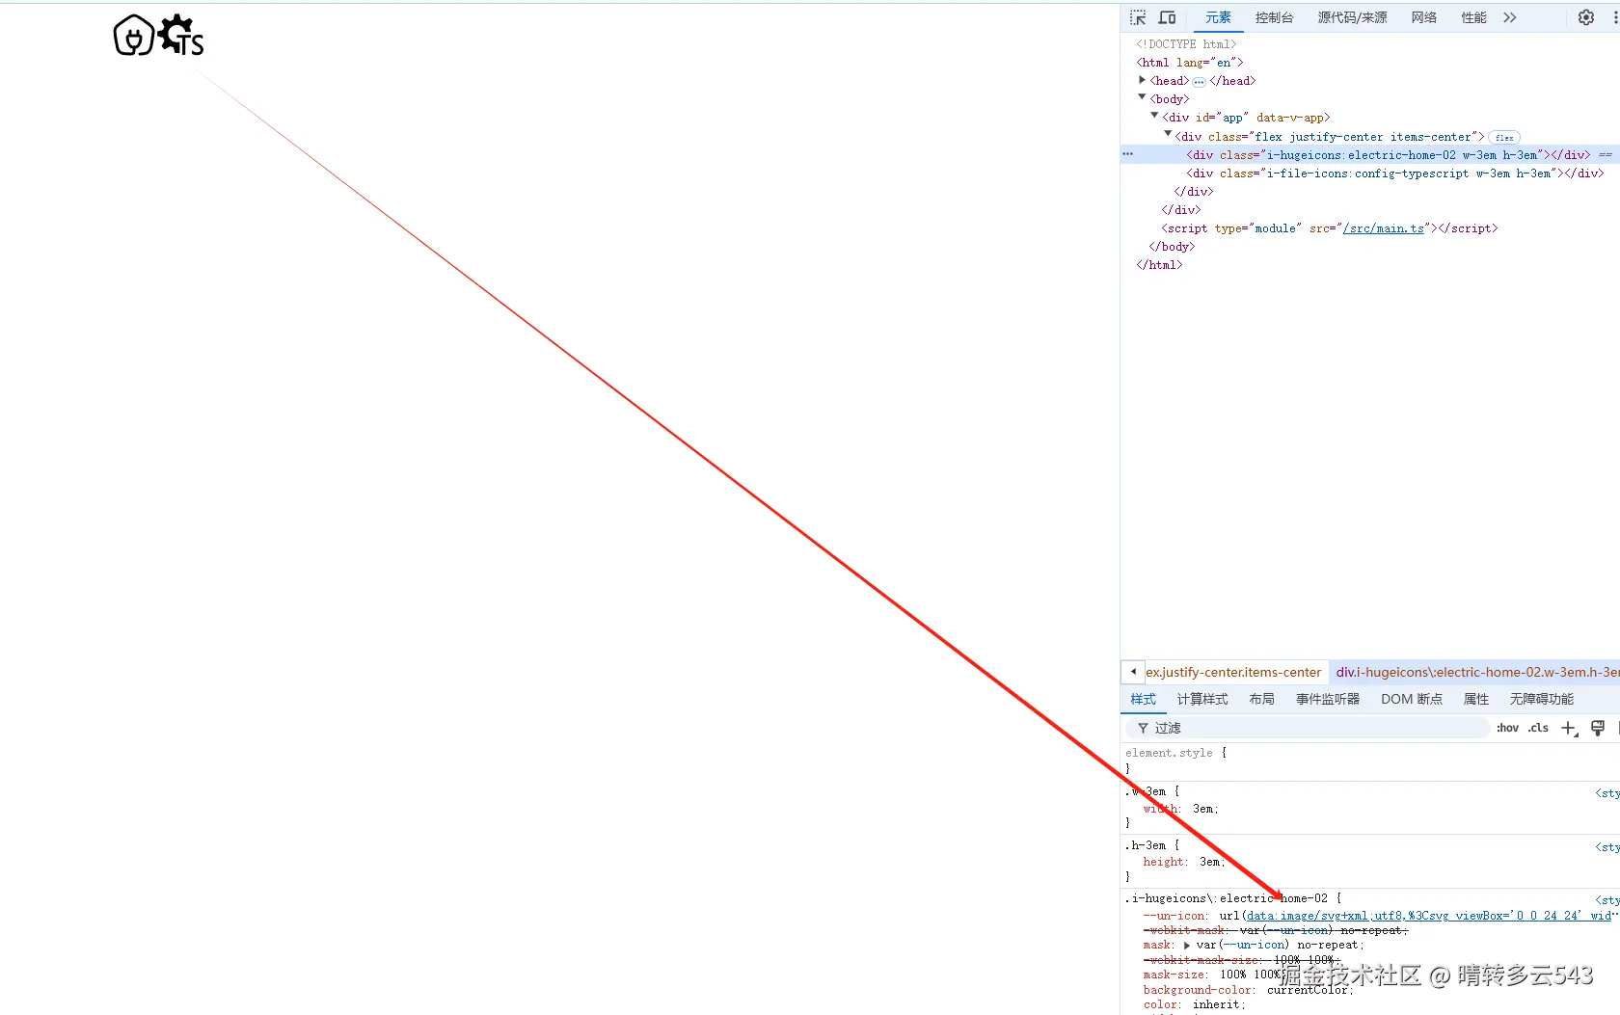This screenshot has width=1620, height=1015.
Task: Toggle the flex badge on the div
Action: 1503,138
